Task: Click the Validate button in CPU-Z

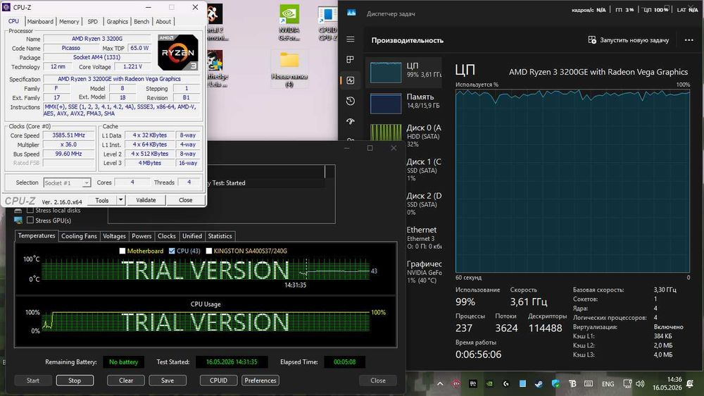Action: click(x=146, y=200)
